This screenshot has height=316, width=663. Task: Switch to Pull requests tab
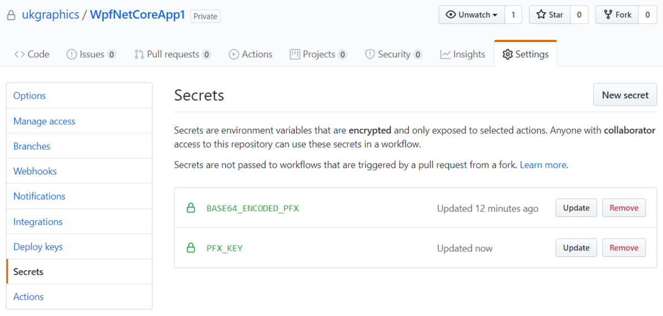pyautogui.click(x=172, y=54)
